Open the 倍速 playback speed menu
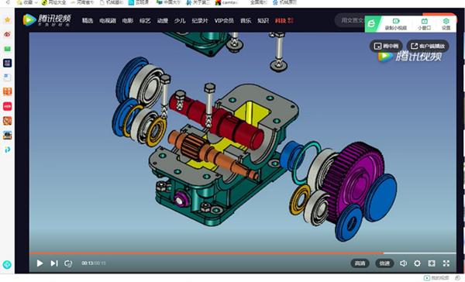Viewport: 465px width, 282px height. point(384,263)
